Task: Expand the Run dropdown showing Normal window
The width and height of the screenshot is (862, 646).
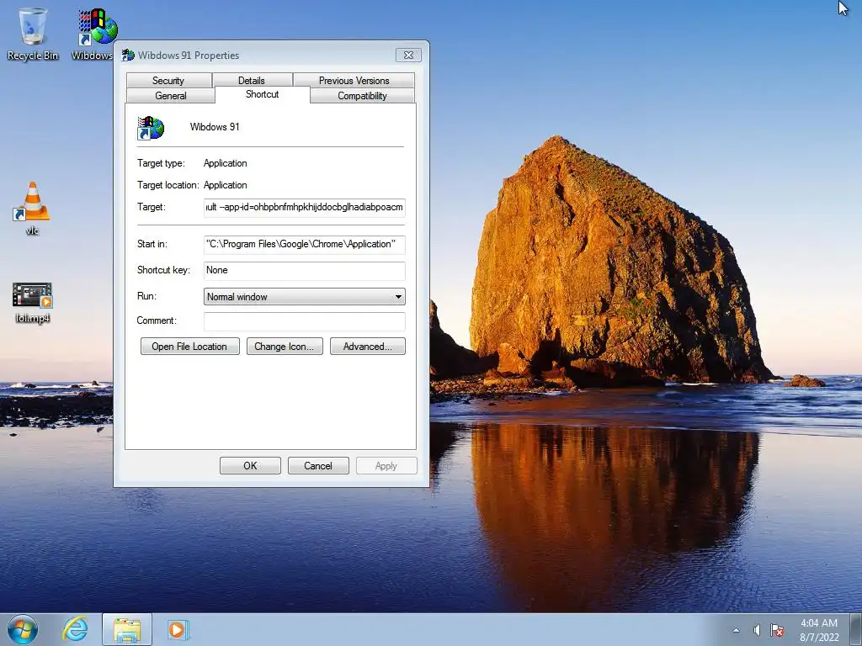Action: [x=305, y=297]
